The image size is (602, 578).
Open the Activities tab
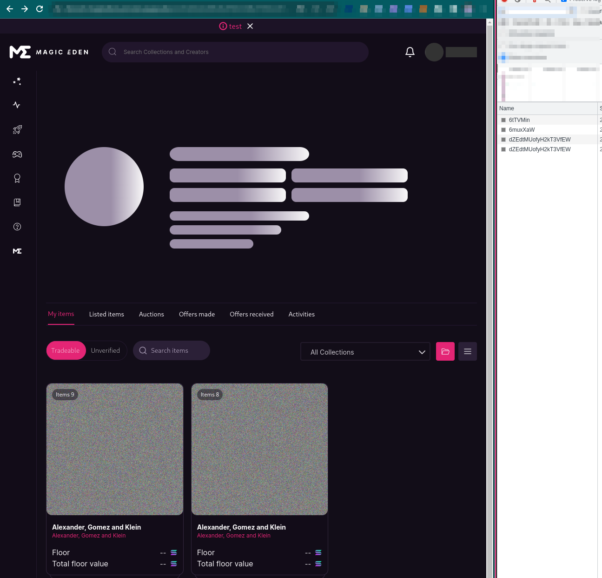301,315
